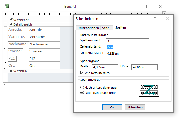180x118 pixels.
Task: Select the Anrede: label control
Action: pyautogui.click(x=16, y=30)
